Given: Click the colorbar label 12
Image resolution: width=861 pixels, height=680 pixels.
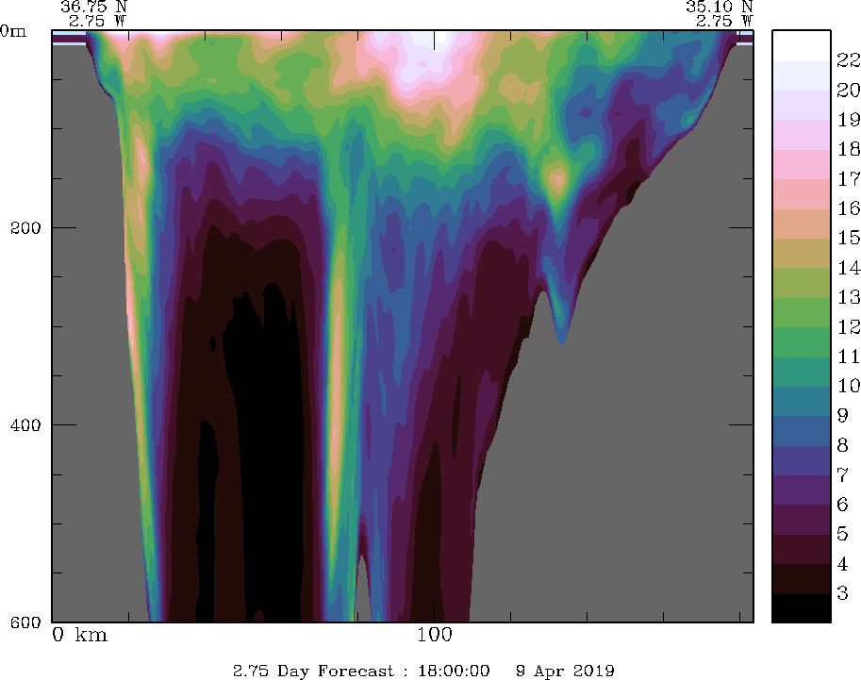Looking at the screenshot, I should 849,327.
